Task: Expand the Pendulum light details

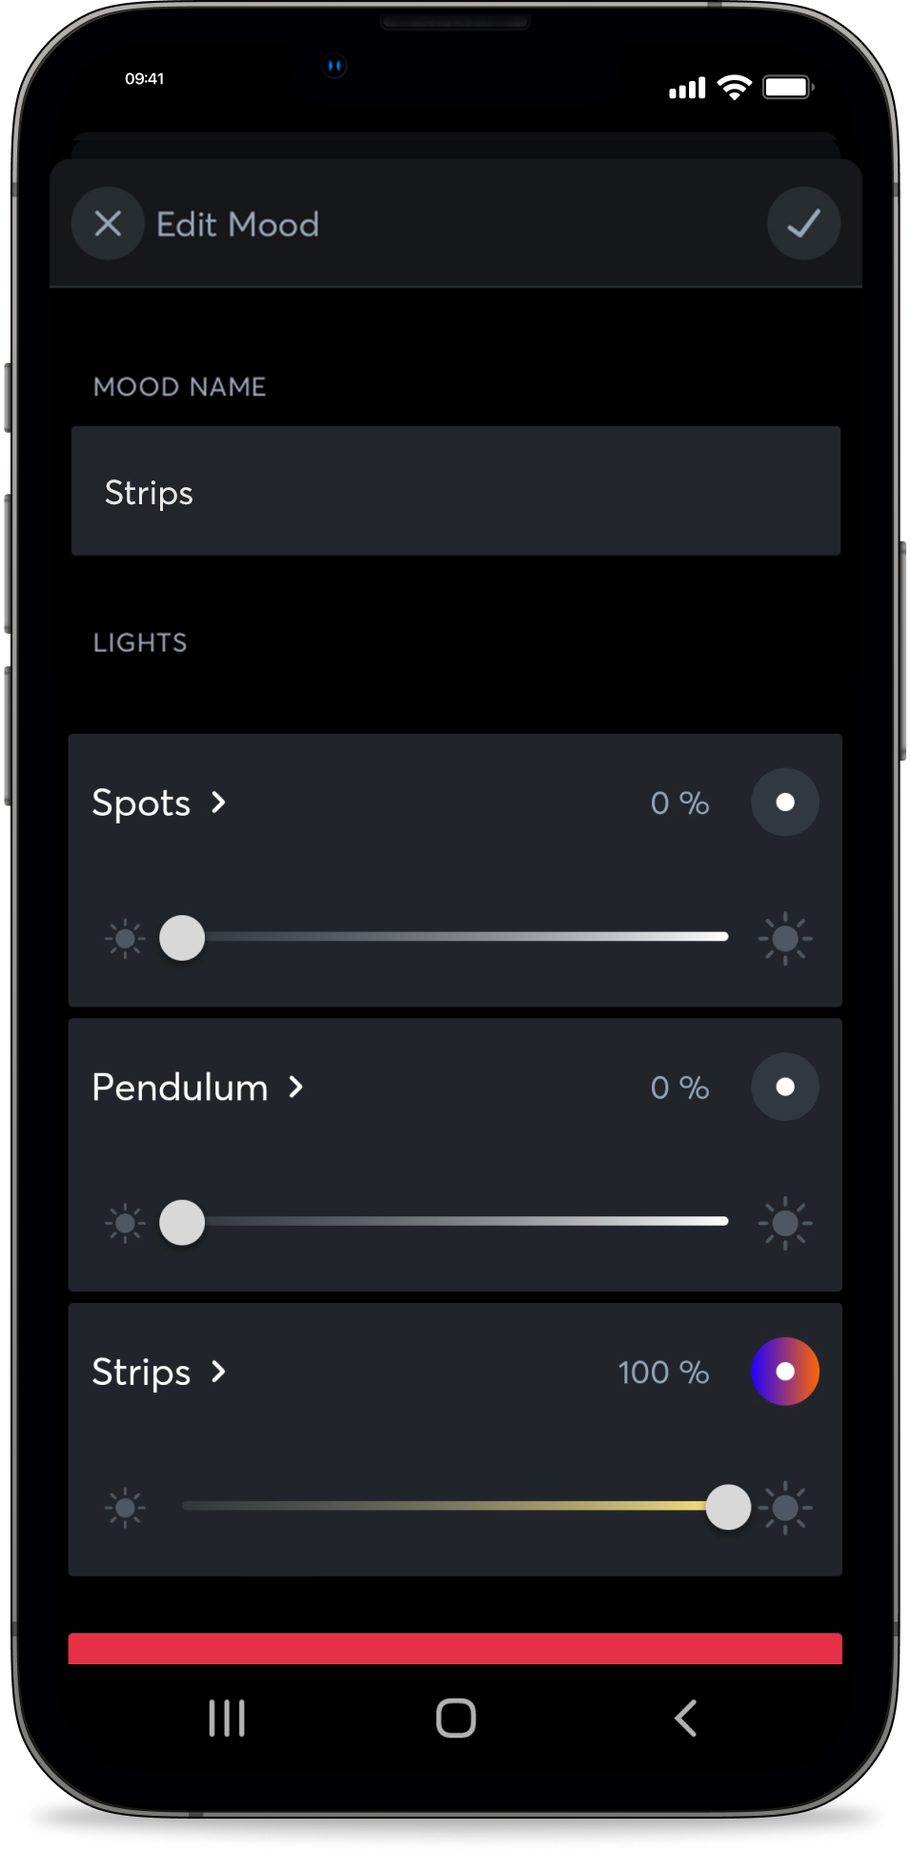Action: (x=197, y=1087)
